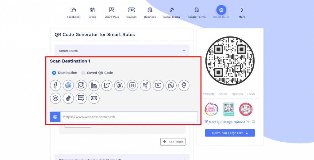Select the Google Forms QR type
Image resolution: width=314 pixels, height=160 pixels.
point(197,10)
